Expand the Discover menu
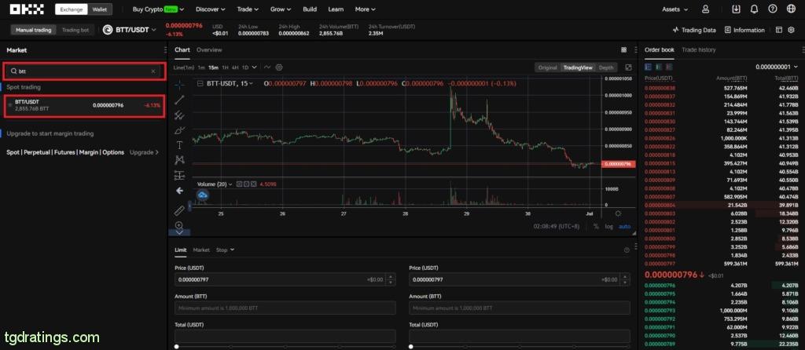 (x=211, y=9)
